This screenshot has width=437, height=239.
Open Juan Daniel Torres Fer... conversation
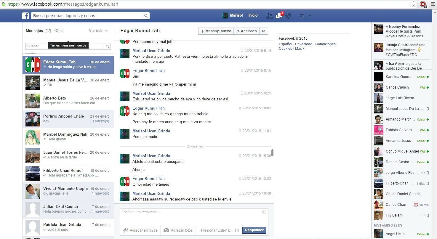68,155
